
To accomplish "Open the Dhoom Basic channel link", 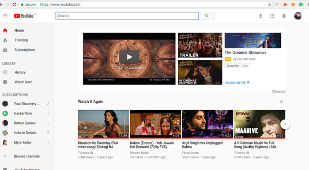I will [x=139, y=153].
